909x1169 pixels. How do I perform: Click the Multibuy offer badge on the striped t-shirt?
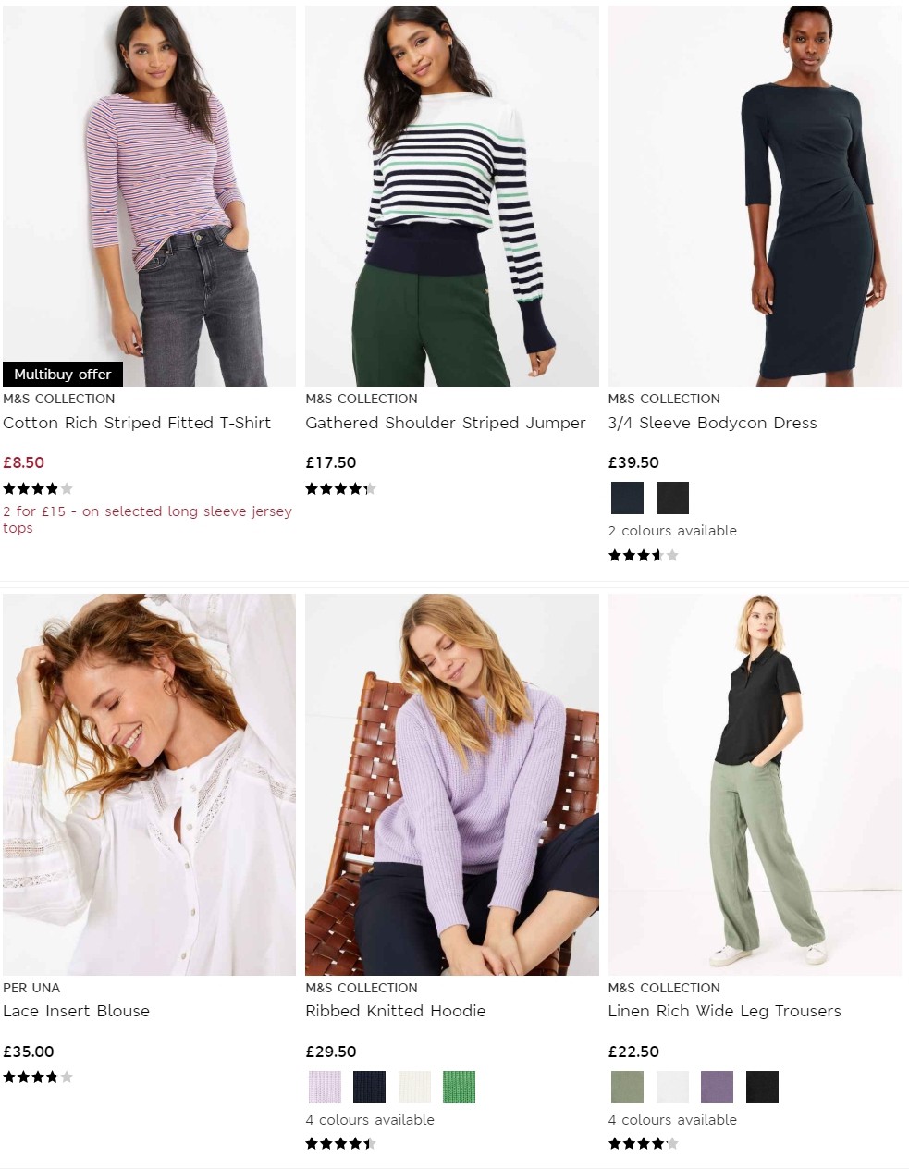click(63, 375)
